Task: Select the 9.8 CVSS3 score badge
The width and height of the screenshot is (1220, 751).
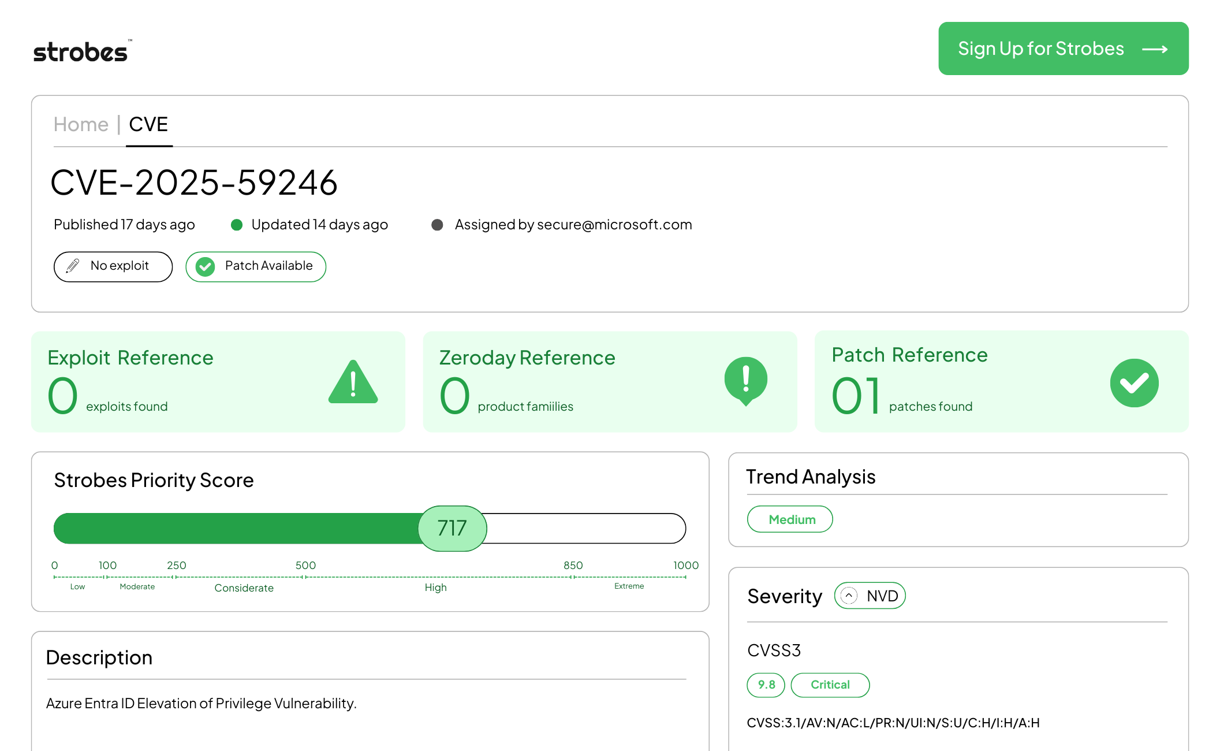Action: [x=766, y=685]
